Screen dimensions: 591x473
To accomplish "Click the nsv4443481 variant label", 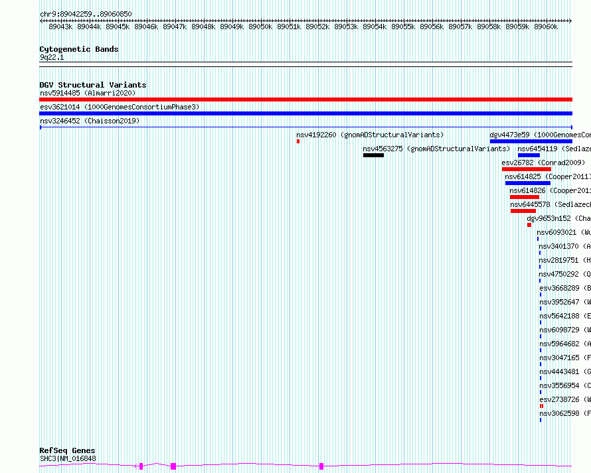I will click(565, 372).
